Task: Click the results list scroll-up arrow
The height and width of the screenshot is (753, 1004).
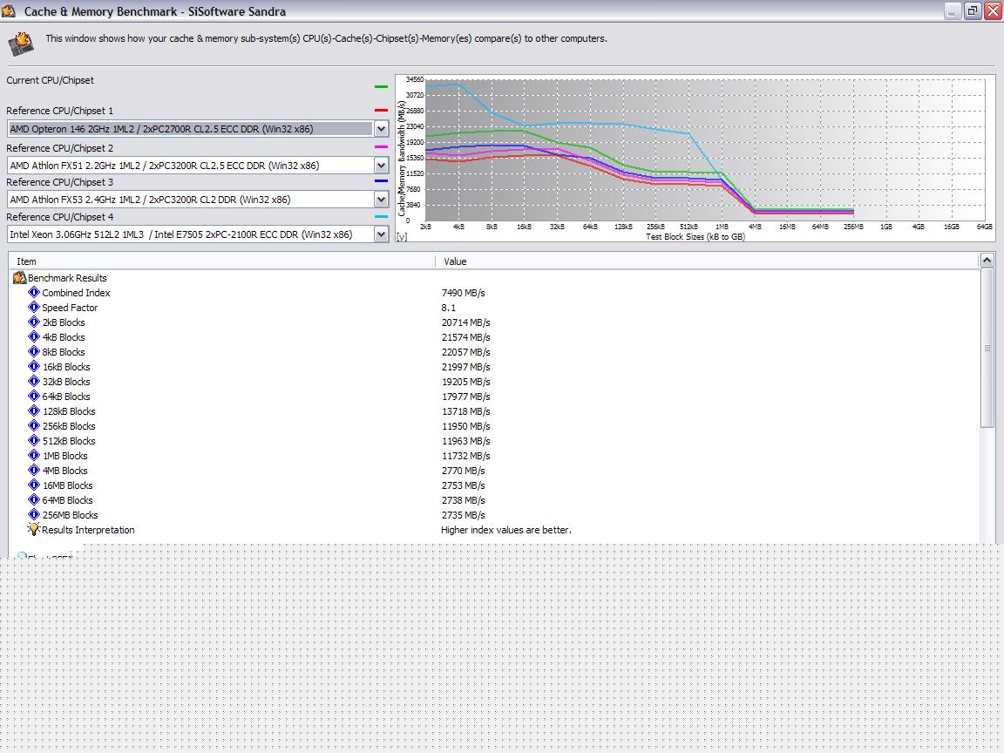Action: (x=987, y=260)
